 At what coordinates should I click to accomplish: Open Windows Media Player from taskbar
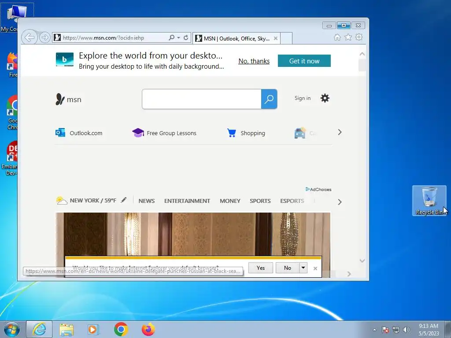click(x=93, y=330)
